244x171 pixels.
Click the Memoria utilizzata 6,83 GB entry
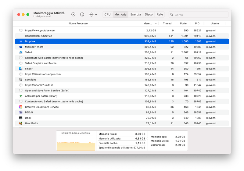click(122, 138)
